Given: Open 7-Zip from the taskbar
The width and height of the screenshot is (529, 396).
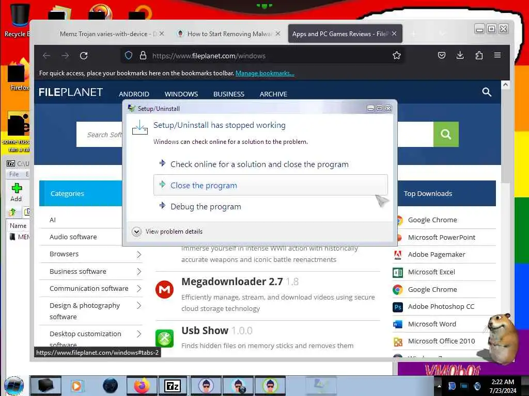Looking at the screenshot, I should click(x=173, y=386).
